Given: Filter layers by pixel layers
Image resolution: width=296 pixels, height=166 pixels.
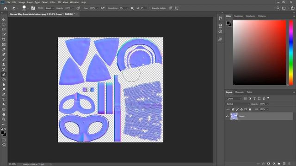Looking at the screenshot, I should (245, 99).
